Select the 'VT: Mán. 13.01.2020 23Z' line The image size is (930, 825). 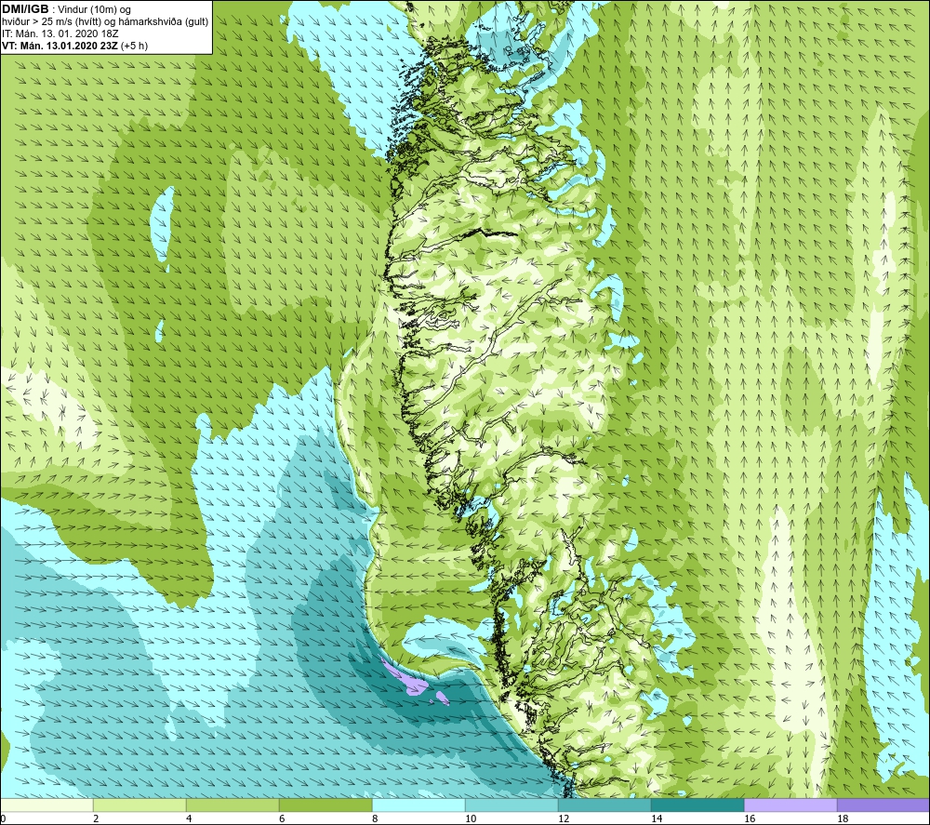click(x=60, y=46)
